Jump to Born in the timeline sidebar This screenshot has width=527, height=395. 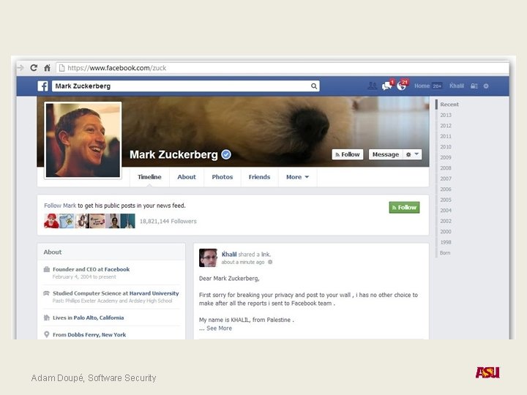click(x=445, y=253)
